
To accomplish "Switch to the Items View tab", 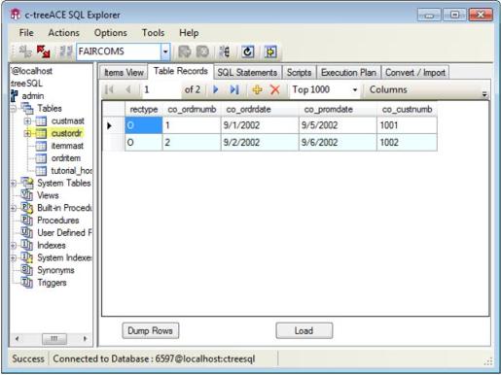I will pyautogui.click(x=124, y=72).
